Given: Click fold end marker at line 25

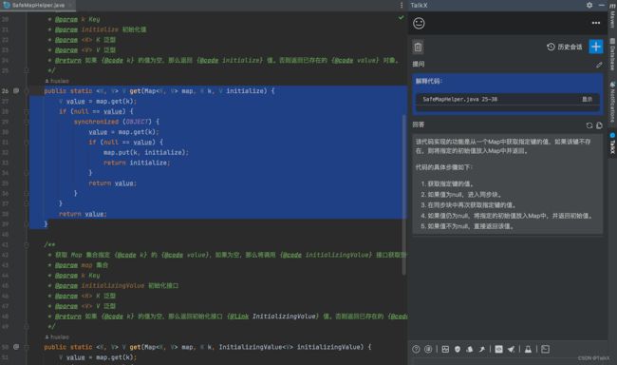Looking at the screenshot, I should coord(27,70).
